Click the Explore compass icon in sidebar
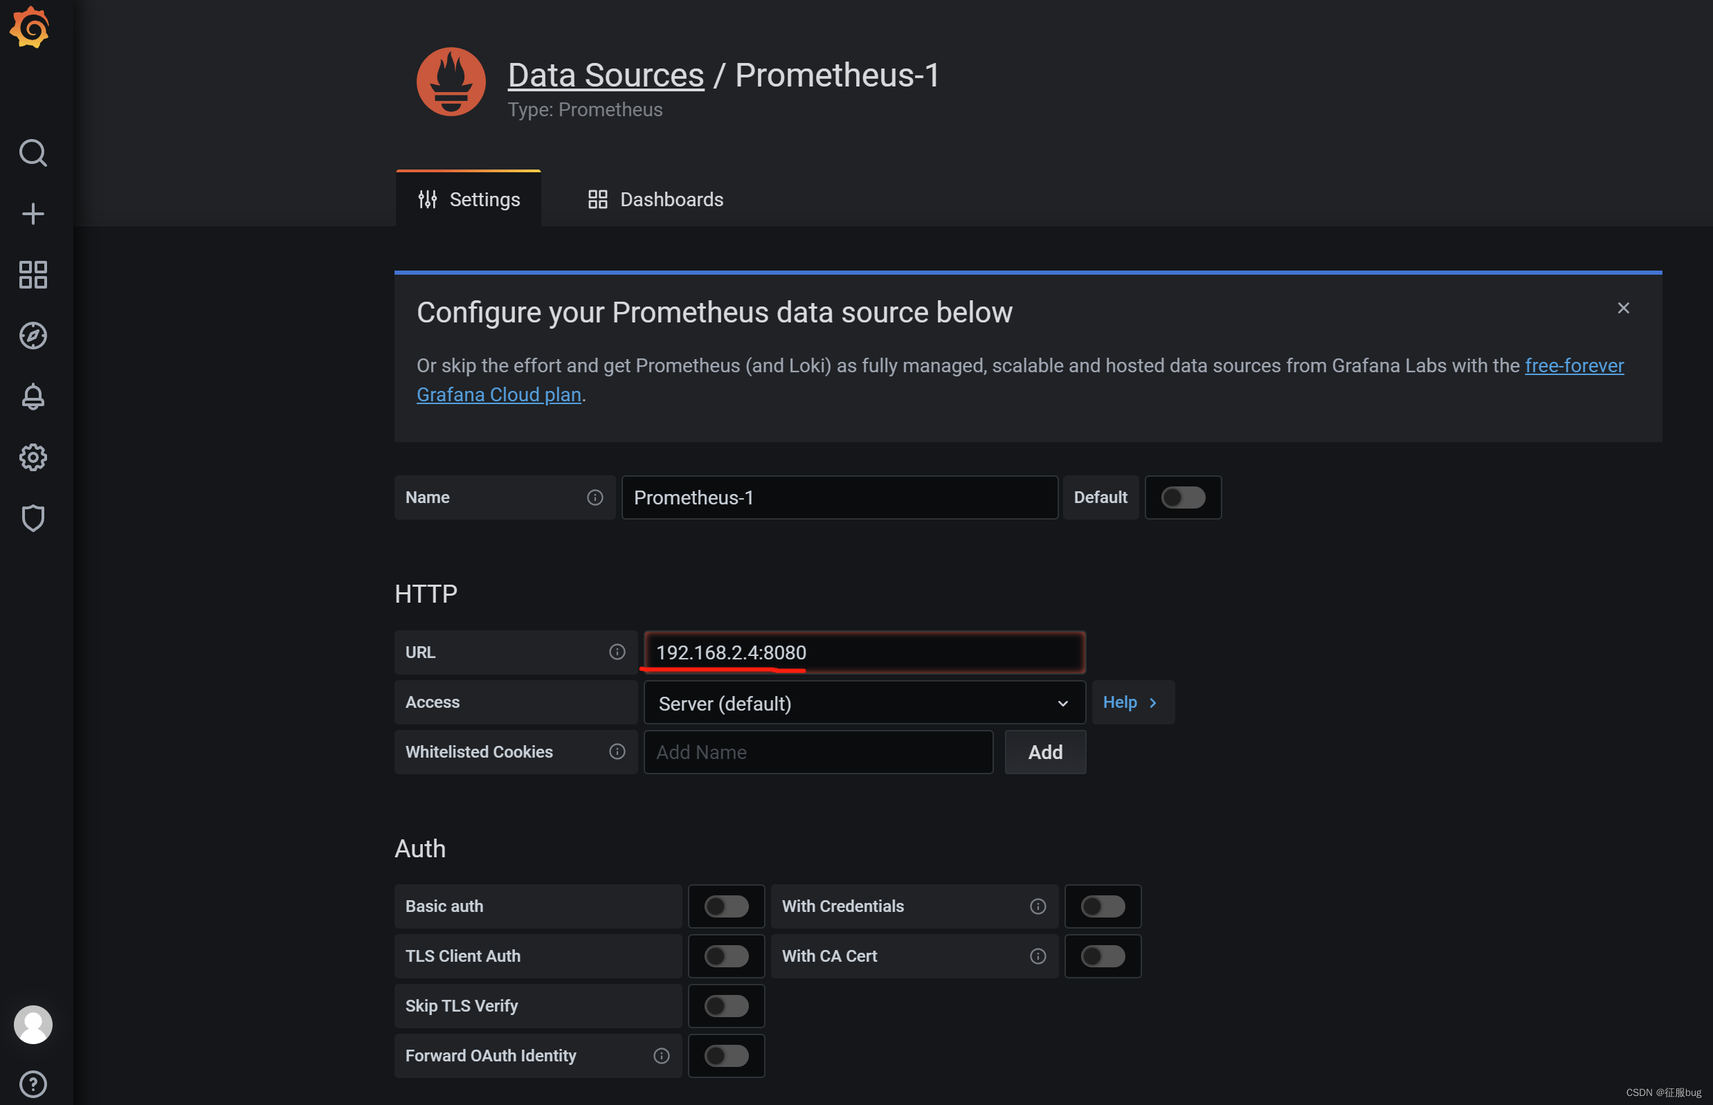Image resolution: width=1713 pixels, height=1105 pixels. (x=34, y=336)
